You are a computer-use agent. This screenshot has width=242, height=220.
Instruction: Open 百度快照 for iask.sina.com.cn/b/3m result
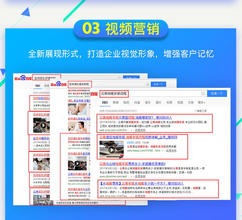pos(140,130)
